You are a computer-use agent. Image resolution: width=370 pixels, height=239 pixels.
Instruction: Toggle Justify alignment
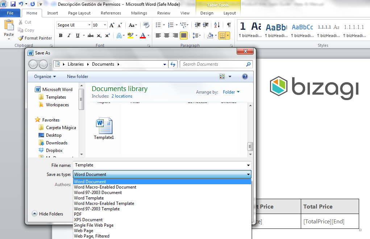click(x=184, y=36)
